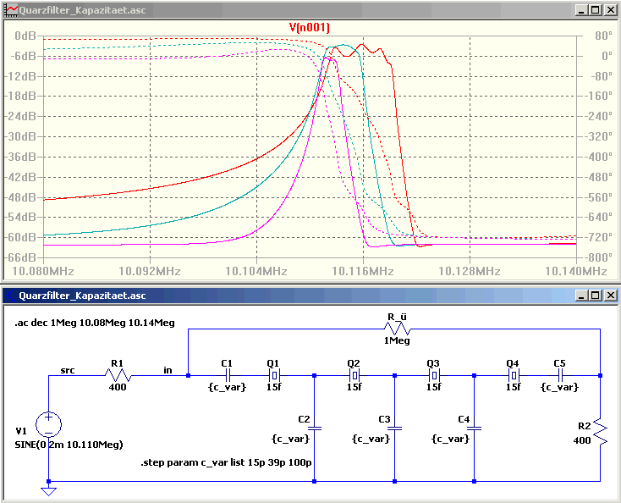This screenshot has height=503, width=621.
Task: Click the 10.104MHz frequency axis label
Action: [x=256, y=271]
